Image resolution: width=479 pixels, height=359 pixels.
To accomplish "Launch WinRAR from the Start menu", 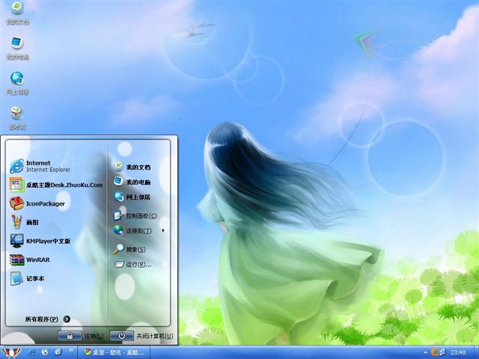I will 36,260.
